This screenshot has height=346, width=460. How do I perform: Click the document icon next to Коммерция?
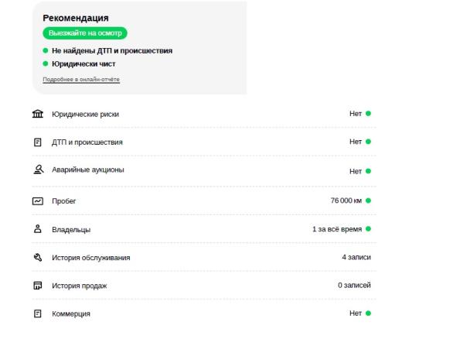coord(38,313)
